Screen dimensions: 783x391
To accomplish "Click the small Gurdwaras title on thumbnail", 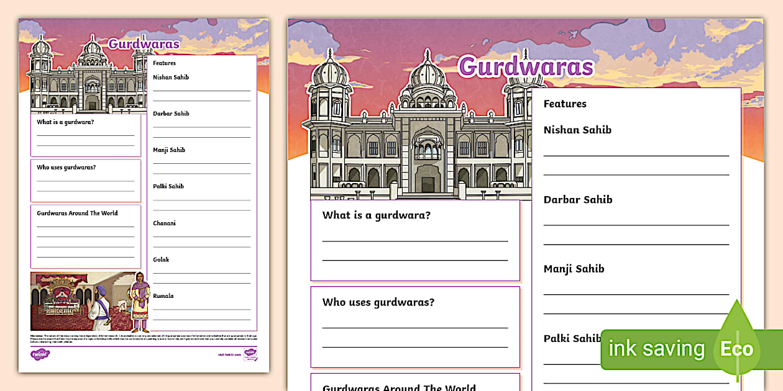I will tap(144, 44).
